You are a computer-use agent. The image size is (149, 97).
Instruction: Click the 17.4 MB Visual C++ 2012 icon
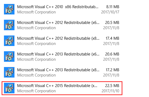point(9,41)
